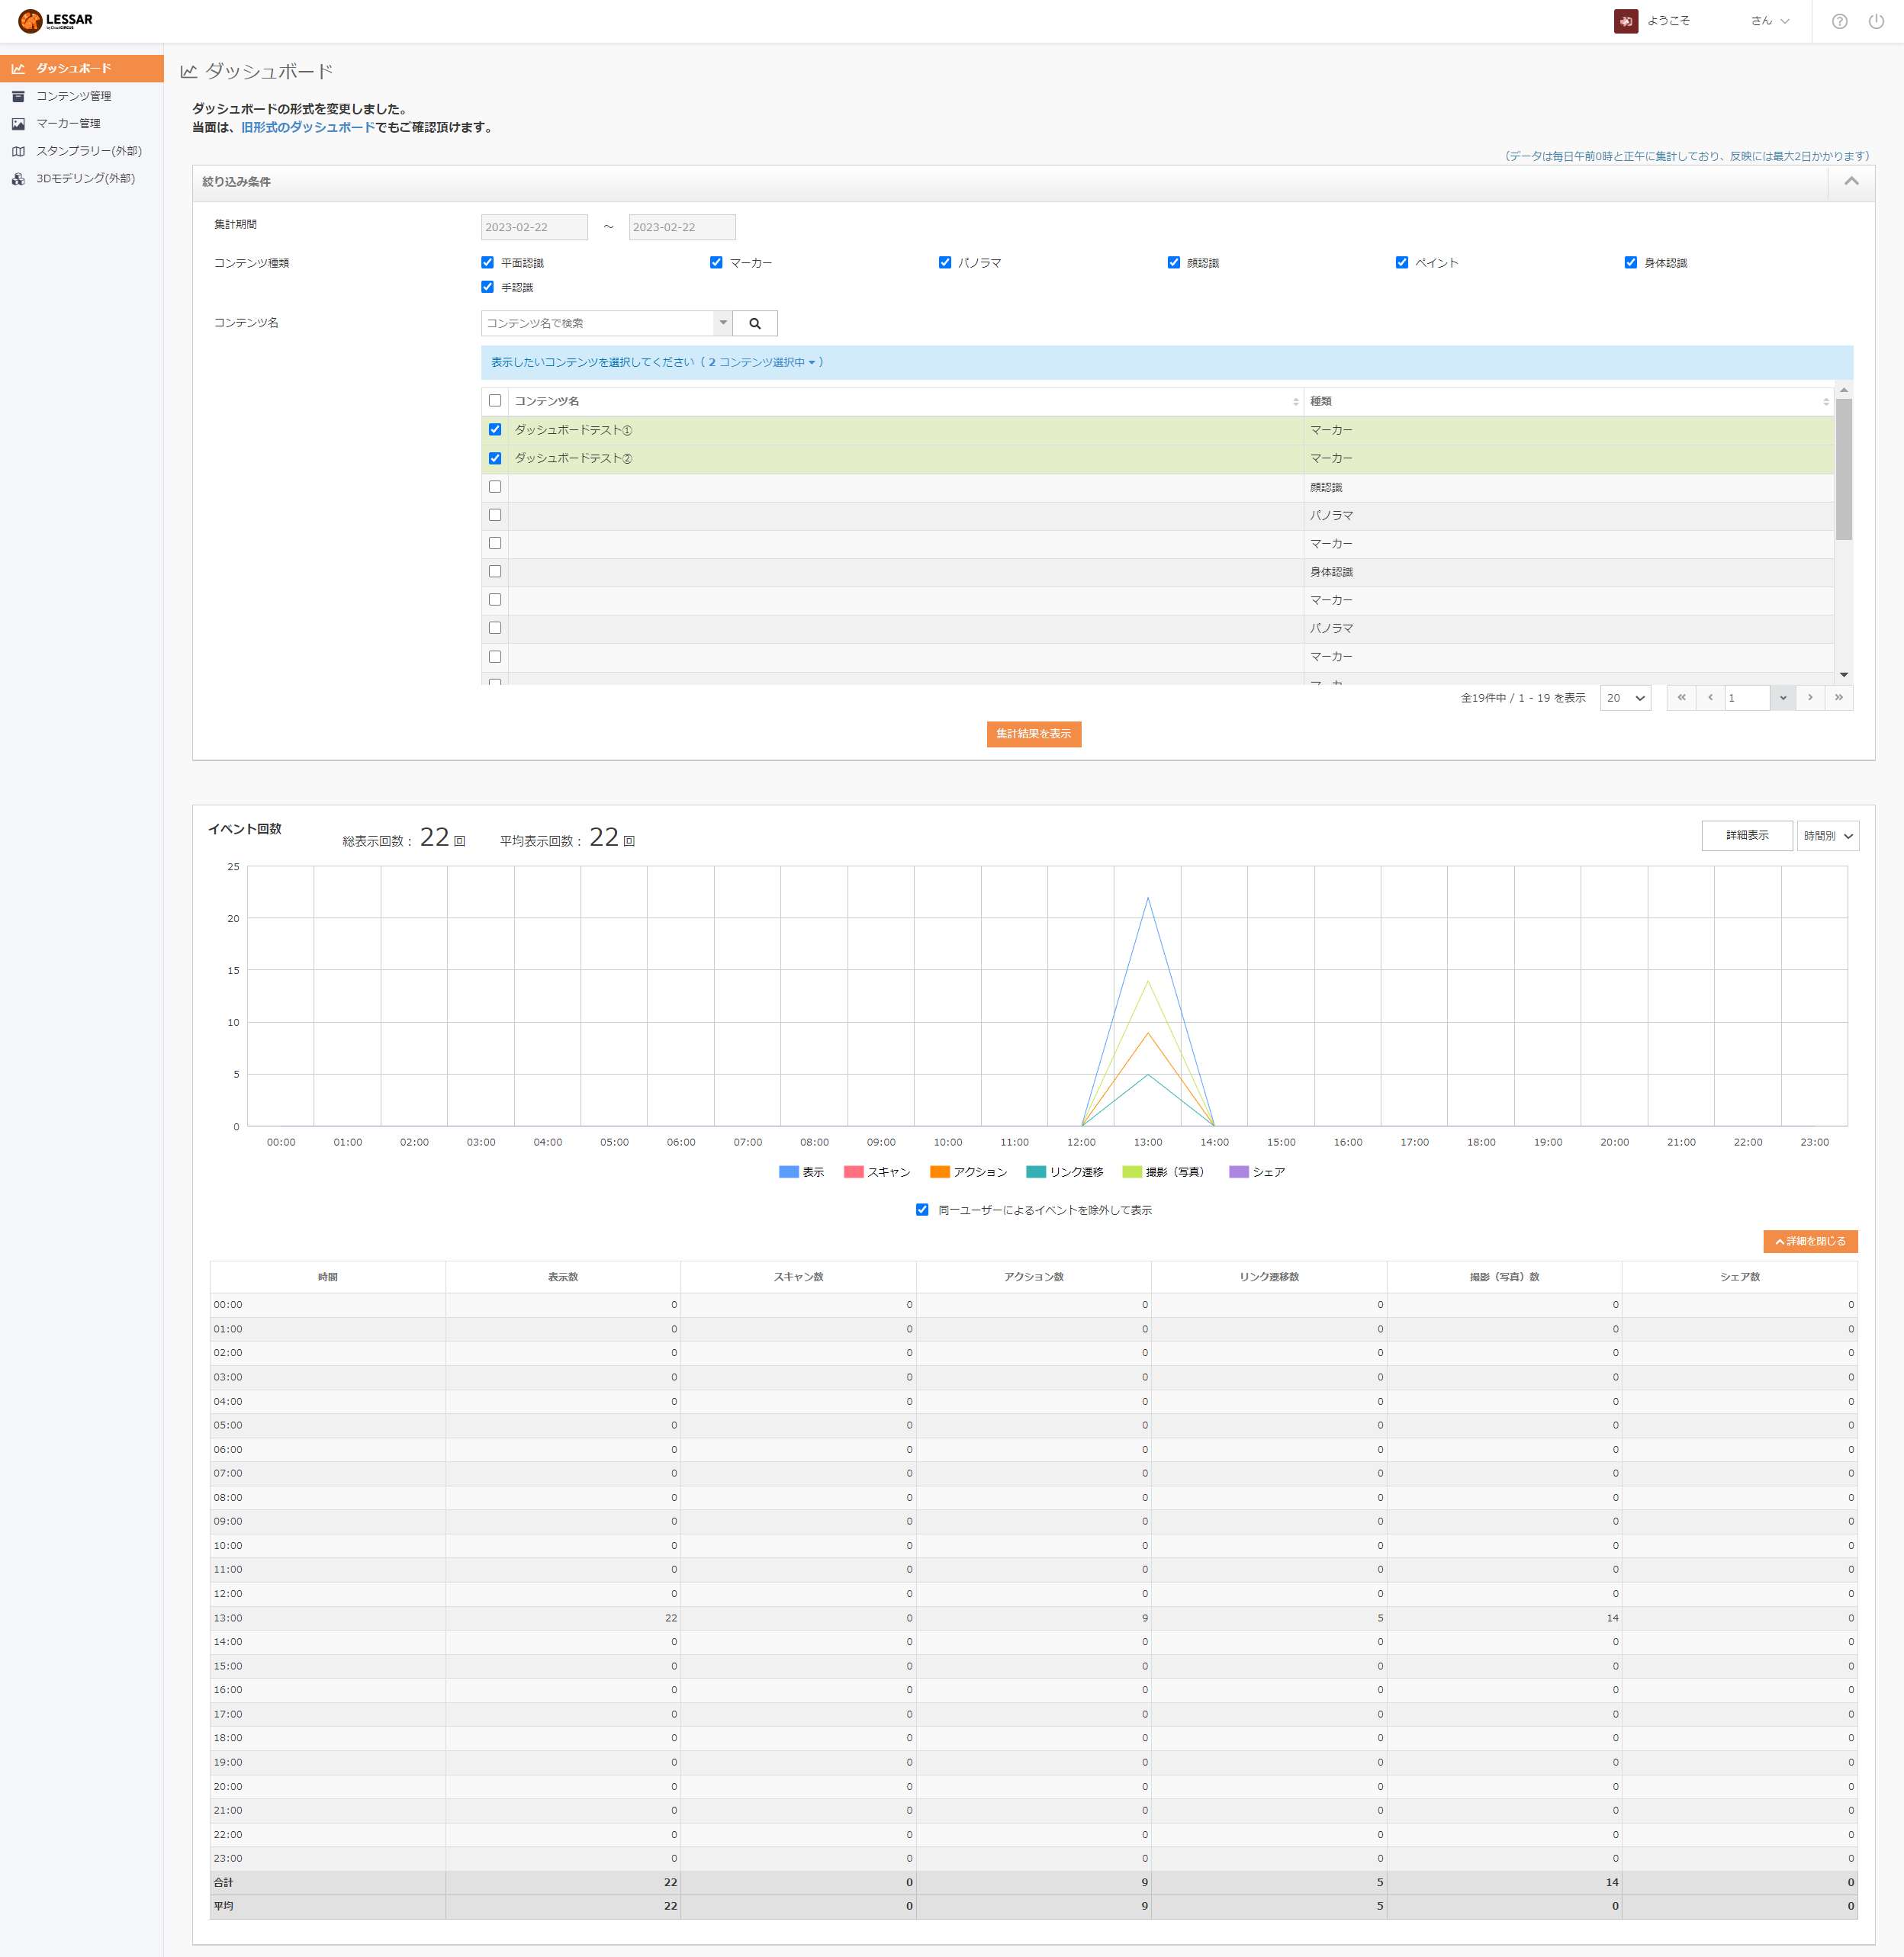Click the content management archive icon
This screenshot has height=1957, width=1904.
point(18,96)
